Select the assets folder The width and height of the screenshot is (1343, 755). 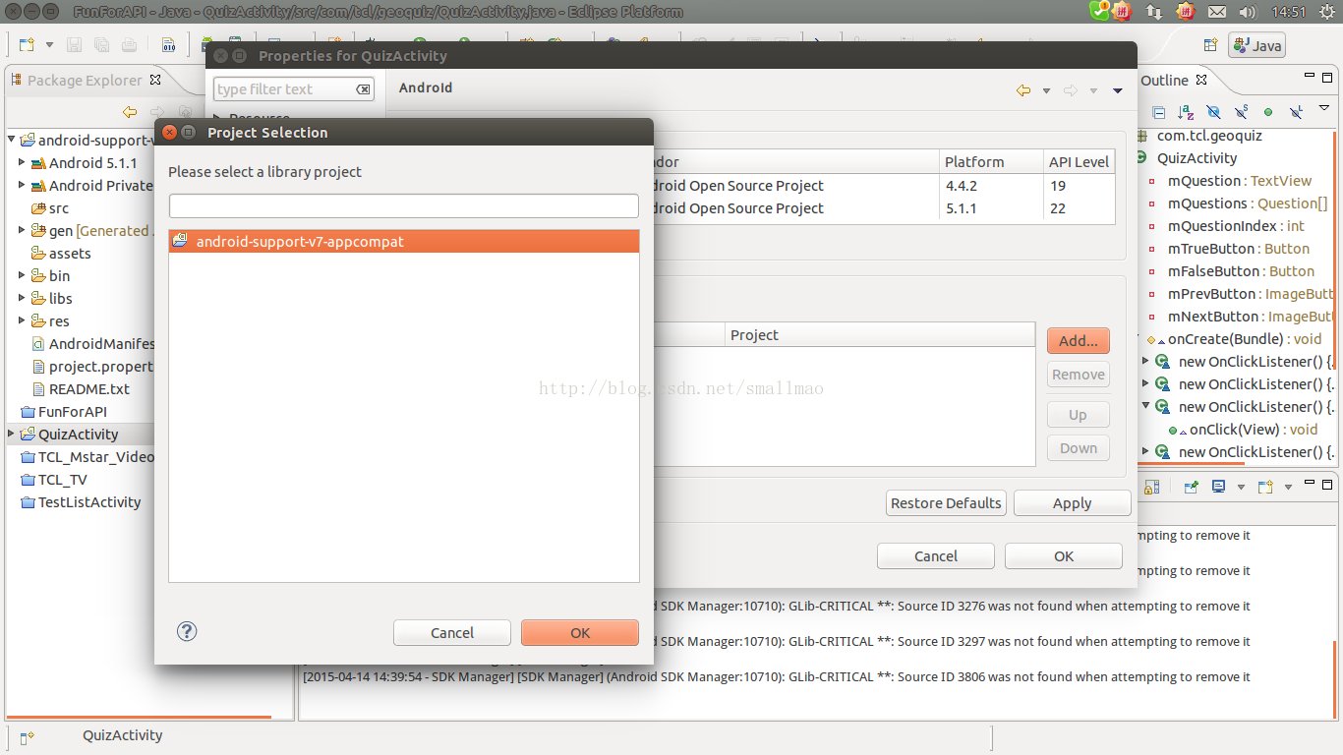[70, 253]
